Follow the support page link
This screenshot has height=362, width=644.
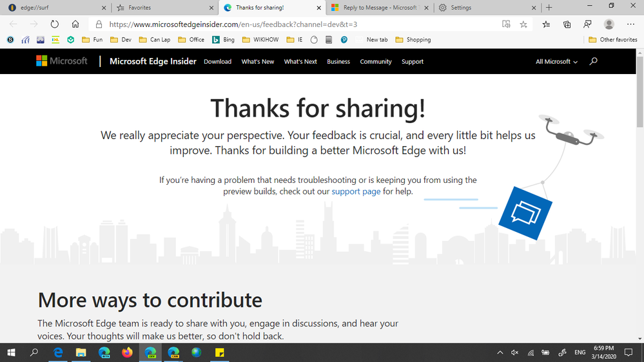click(x=356, y=191)
